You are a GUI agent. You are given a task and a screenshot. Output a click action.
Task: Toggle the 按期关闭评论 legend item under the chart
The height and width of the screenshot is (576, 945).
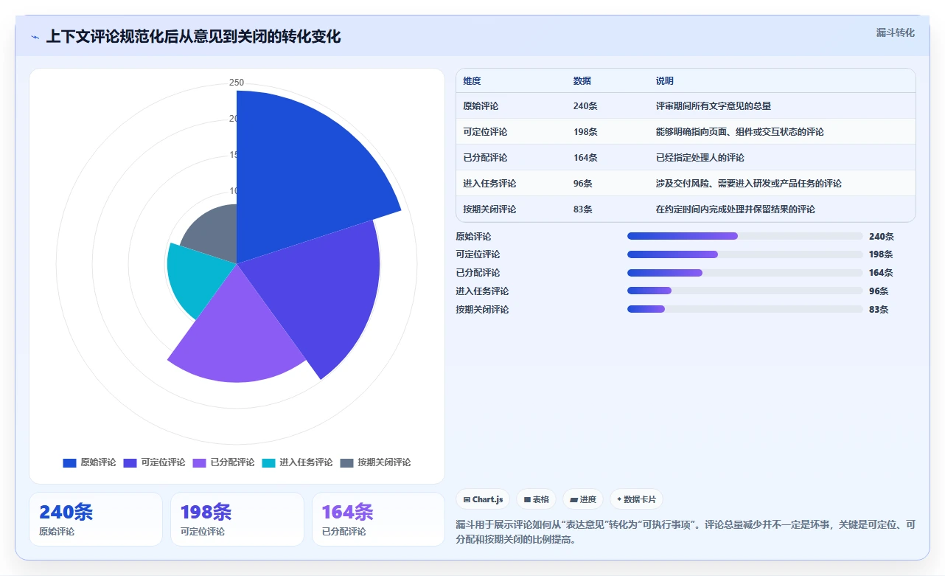pyautogui.click(x=375, y=462)
